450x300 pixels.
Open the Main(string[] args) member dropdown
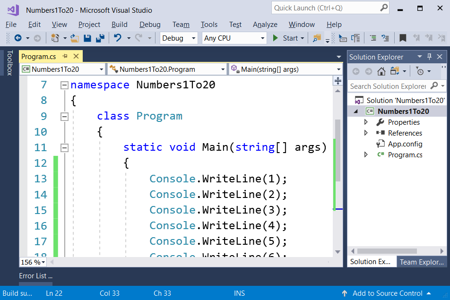coord(286,69)
